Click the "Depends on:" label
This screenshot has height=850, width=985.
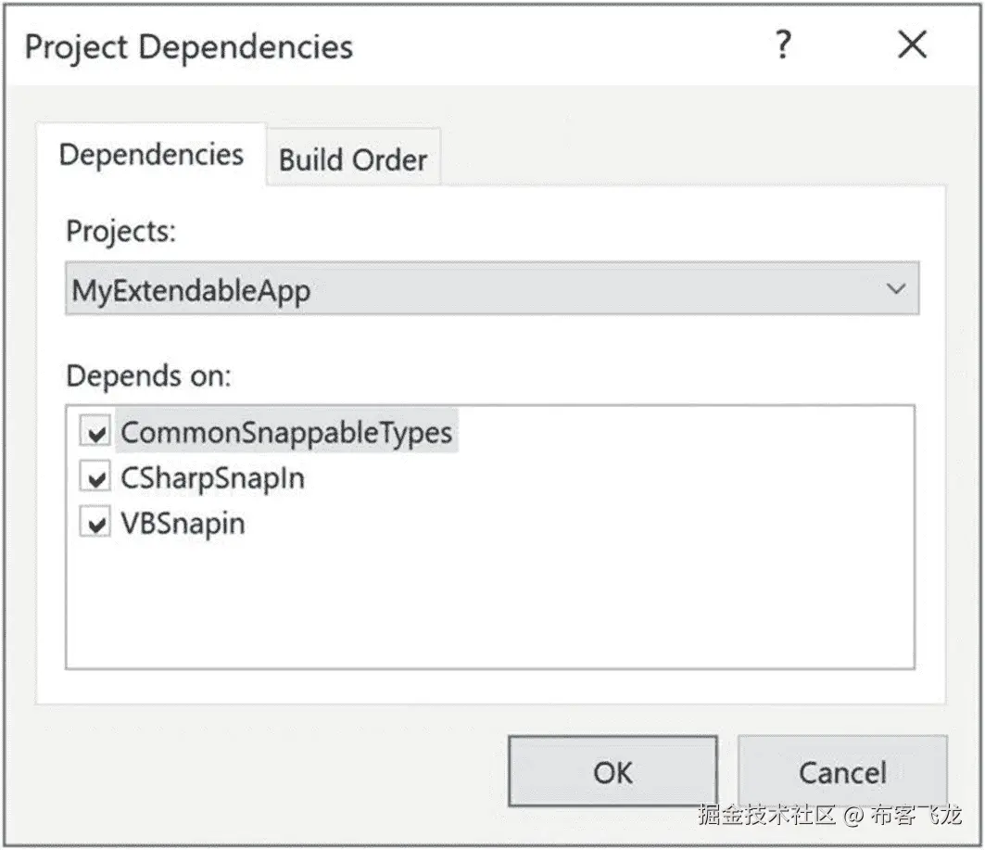point(148,376)
